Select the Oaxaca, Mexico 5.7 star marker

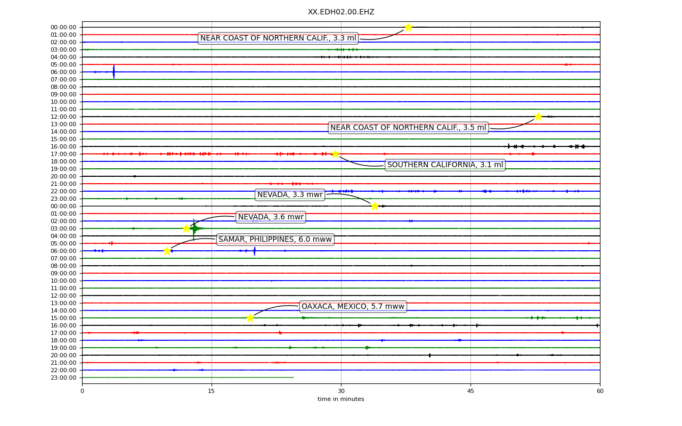[250, 318]
